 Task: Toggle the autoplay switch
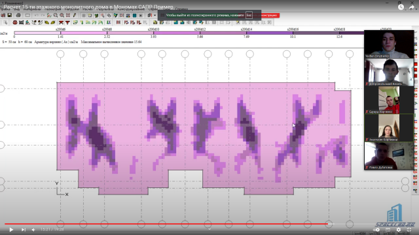(377, 229)
